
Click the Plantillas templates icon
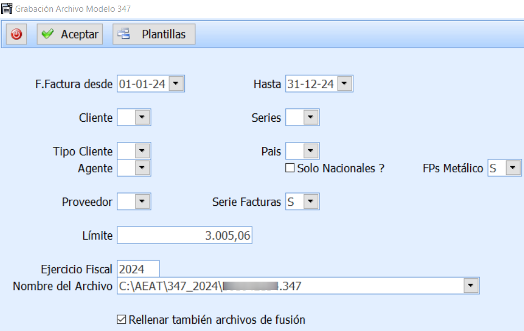tap(123, 34)
